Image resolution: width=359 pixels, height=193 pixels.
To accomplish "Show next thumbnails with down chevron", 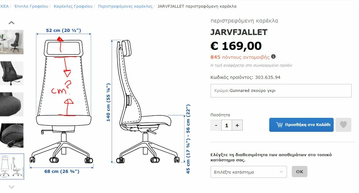I will (x=12, y=187).
